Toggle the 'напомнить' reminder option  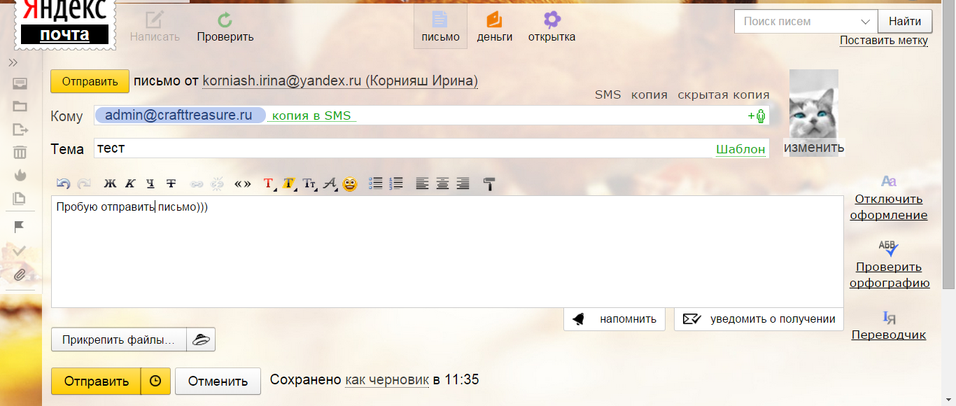pos(614,319)
